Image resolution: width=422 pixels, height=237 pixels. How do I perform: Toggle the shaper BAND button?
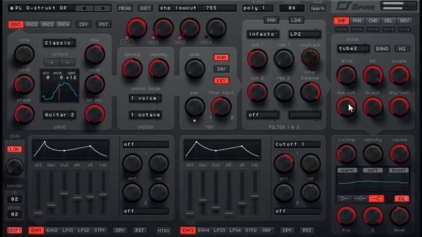tap(382, 49)
